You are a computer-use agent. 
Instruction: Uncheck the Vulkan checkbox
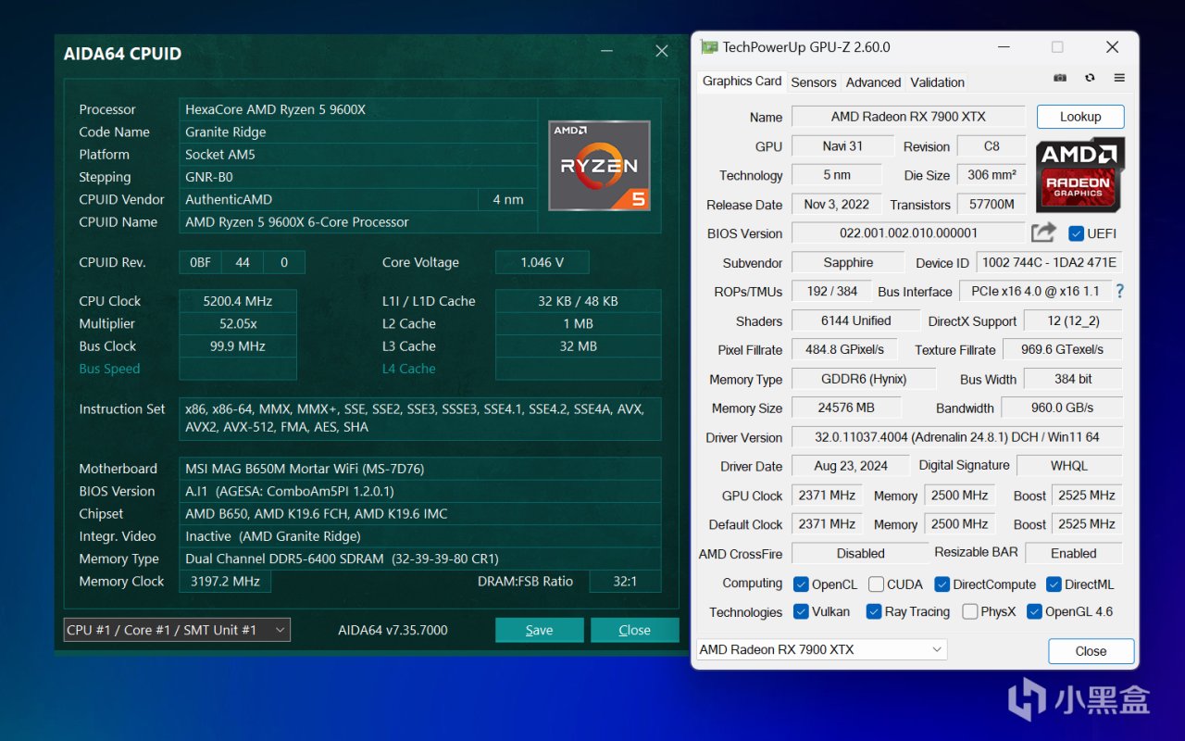click(801, 611)
